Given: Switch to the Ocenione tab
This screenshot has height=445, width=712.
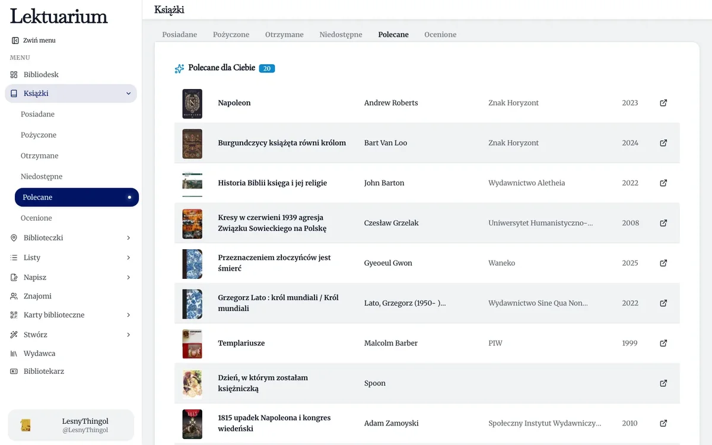Looking at the screenshot, I should click(440, 34).
